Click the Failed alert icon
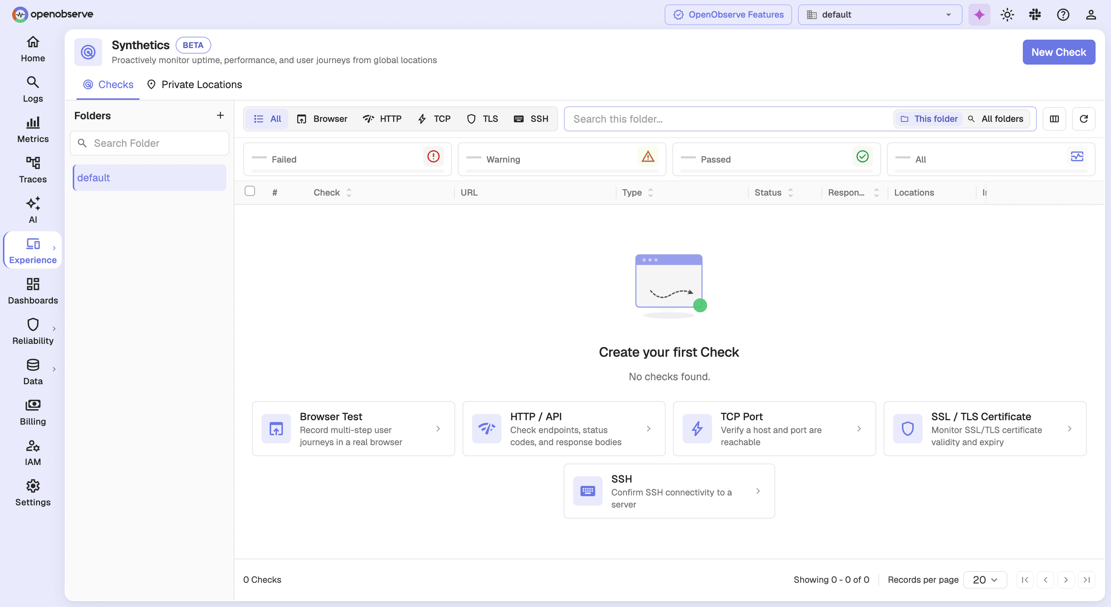The image size is (1111, 607). pos(433,156)
